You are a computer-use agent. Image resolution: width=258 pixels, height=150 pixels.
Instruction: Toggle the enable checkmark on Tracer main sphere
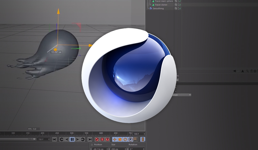(x=180, y=1)
